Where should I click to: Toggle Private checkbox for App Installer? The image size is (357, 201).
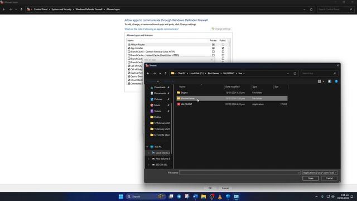click(213, 48)
